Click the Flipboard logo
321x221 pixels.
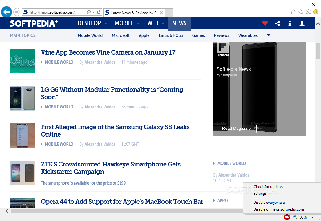tap(223, 49)
